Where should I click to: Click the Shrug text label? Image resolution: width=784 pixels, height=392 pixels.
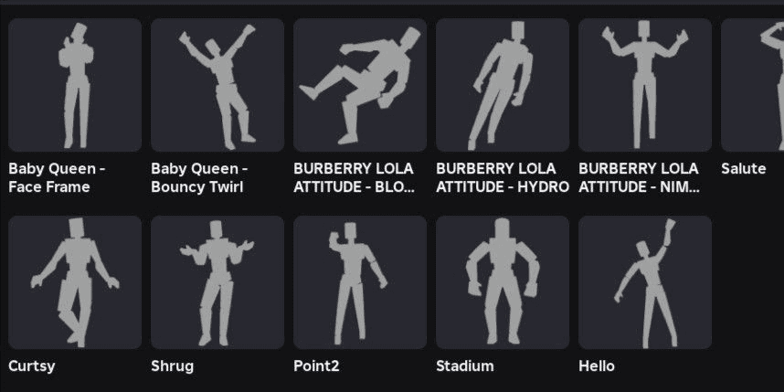tap(172, 366)
